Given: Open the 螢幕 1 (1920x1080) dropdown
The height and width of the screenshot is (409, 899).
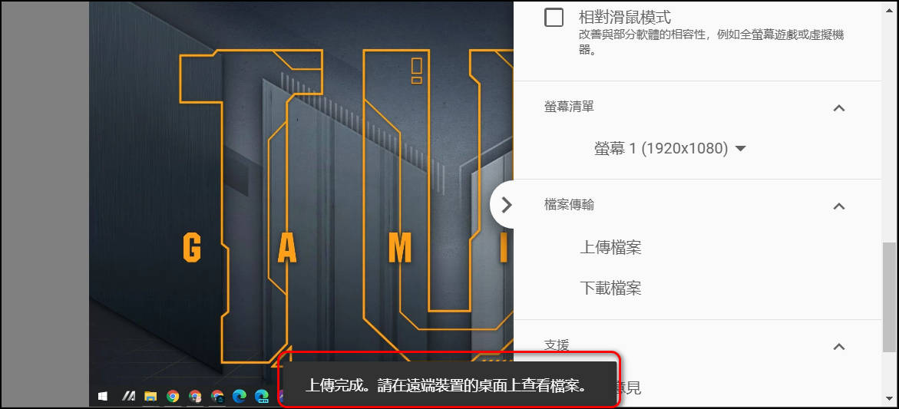Looking at the screenshot, I should point(669,149).
